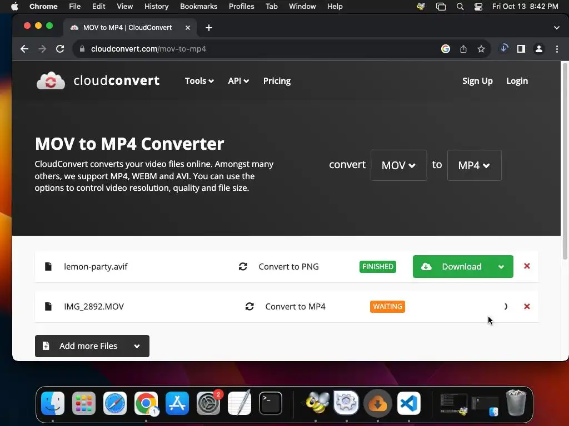
Task: Expand Add more Files options arrow
Action: pyautogui.click(x=137, y=346)
